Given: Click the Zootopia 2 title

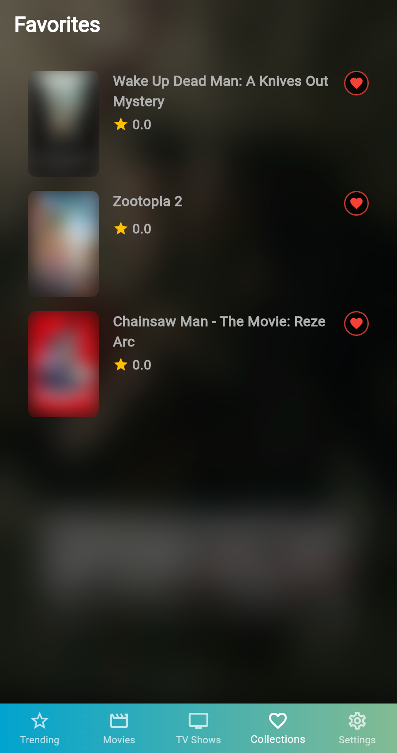Looking at the screenshot, I should coord(148,202).
